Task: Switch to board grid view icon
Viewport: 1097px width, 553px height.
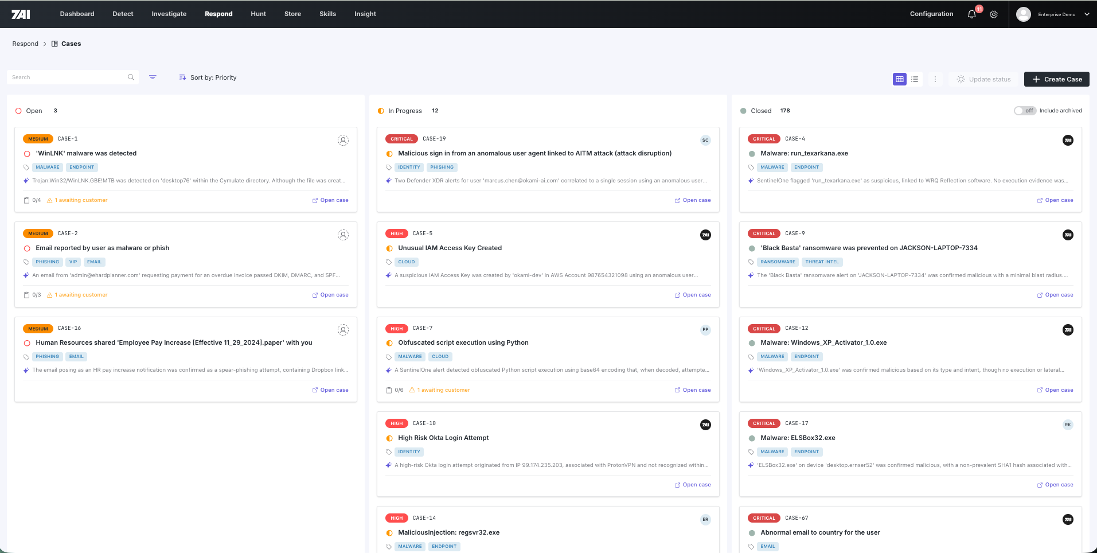Action: [x=900, y=79]
